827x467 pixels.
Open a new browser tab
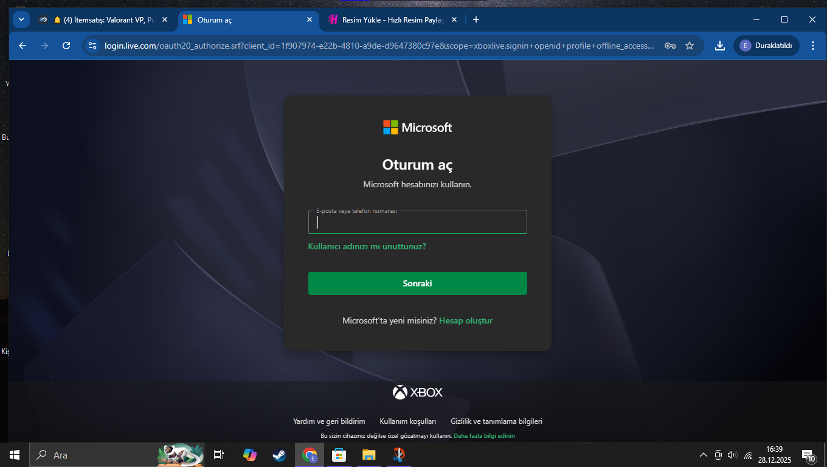476,19
